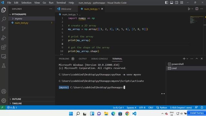Viewport: 206px width, 116px height.
Task: Open the Terminal menu
Action: point(61,3)
